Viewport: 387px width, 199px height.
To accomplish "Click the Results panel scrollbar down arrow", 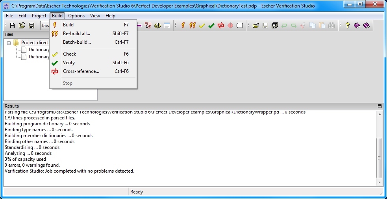I will coord(380,182).
